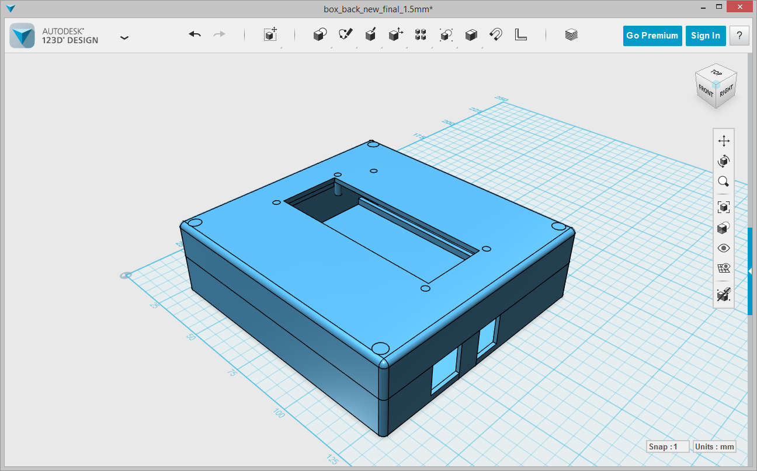Screen dimensions: 757x471
Task: Open the Pattern tool menu
Action: (420, 35)
